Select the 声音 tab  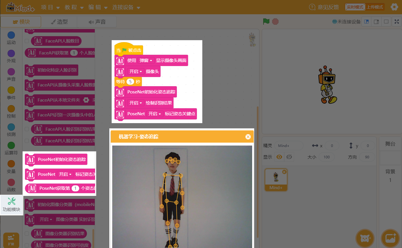point(97,22)
